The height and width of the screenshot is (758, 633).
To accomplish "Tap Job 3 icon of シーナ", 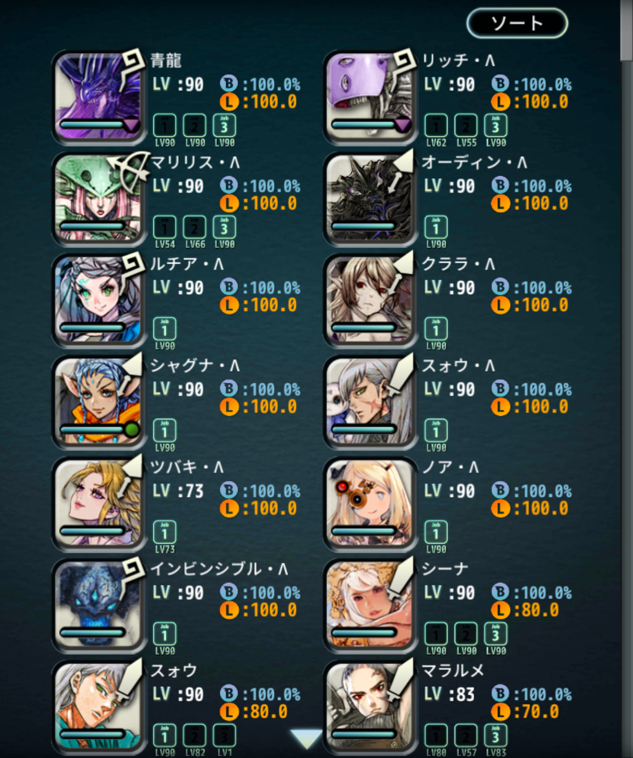I will tap(495, 635).
